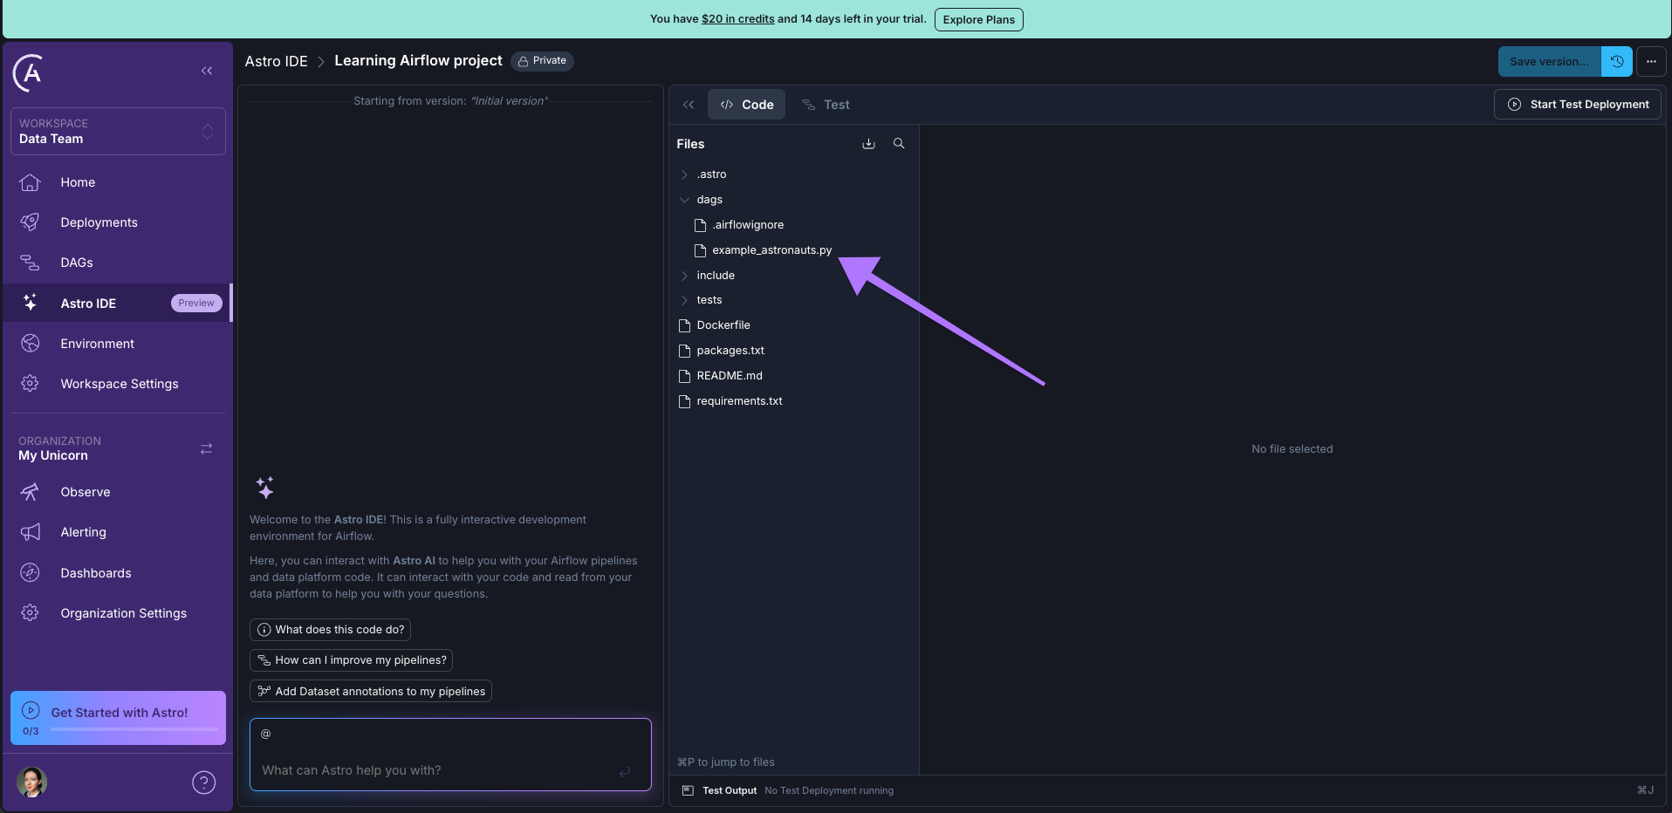
Task: Open the more options ellipsis menu
Action: coord(1651,61)
